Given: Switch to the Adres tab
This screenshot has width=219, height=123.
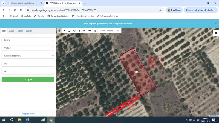Looking at the screenshot, I should click(x=12, y=31).
